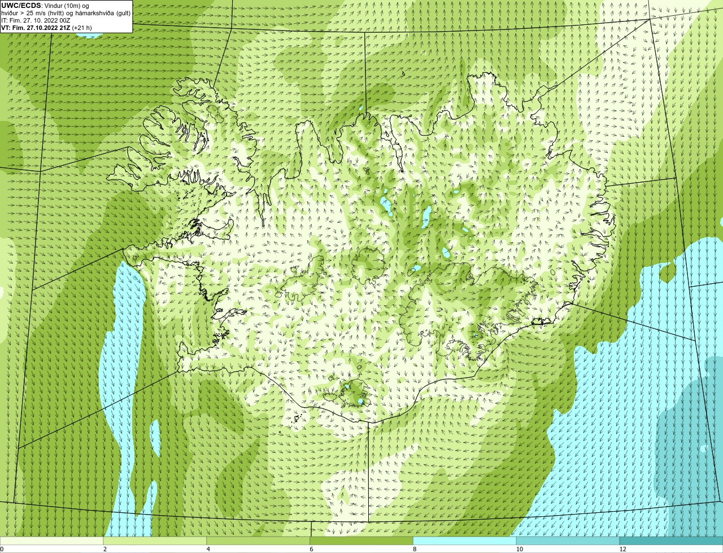Click the color scale label '12'
Screen dimensions: 723x553
pyautogui.click(x=622, y=549)
